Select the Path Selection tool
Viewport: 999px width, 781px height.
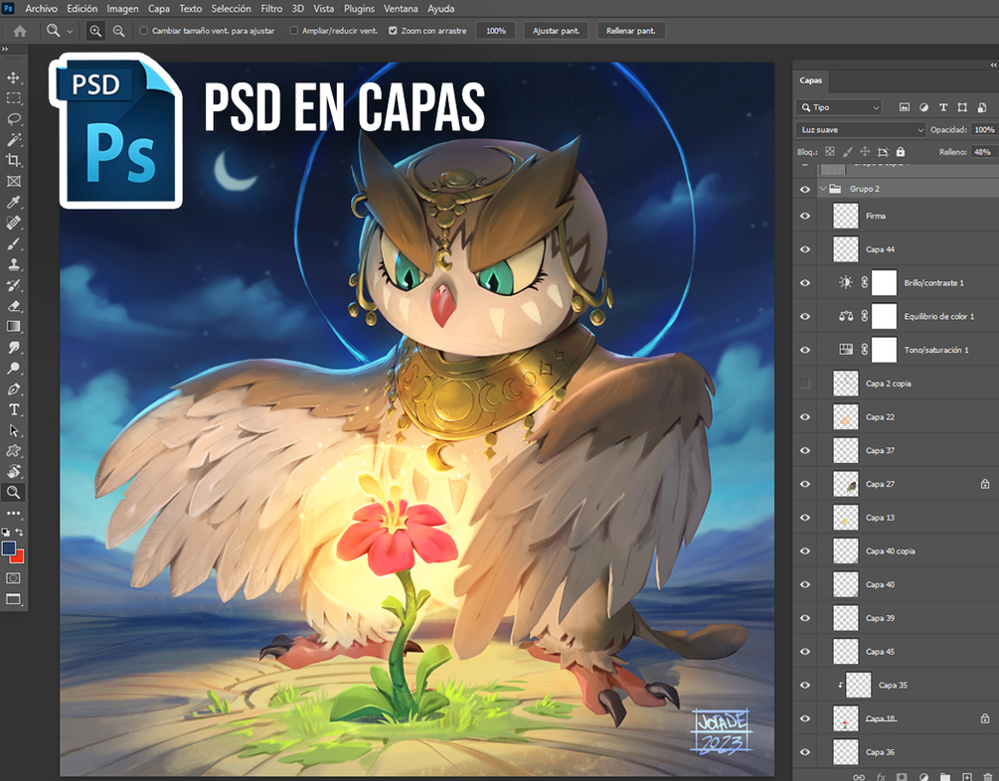click(13, 430)
